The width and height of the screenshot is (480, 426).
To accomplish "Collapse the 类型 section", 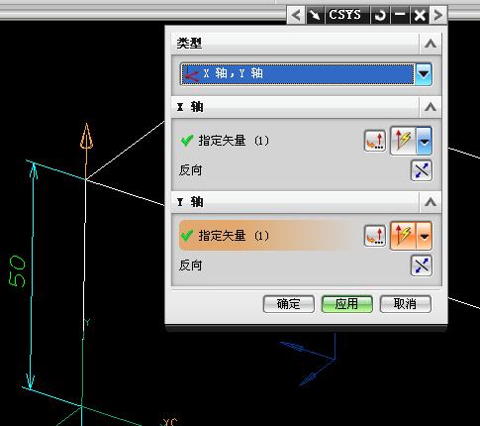I will pos(431,44).
